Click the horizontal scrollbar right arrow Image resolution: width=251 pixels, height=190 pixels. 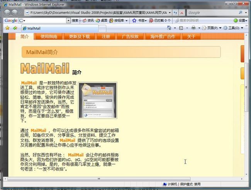click(242, 179)
